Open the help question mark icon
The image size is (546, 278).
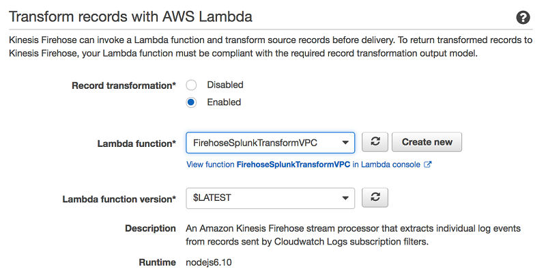click(523, 18)
